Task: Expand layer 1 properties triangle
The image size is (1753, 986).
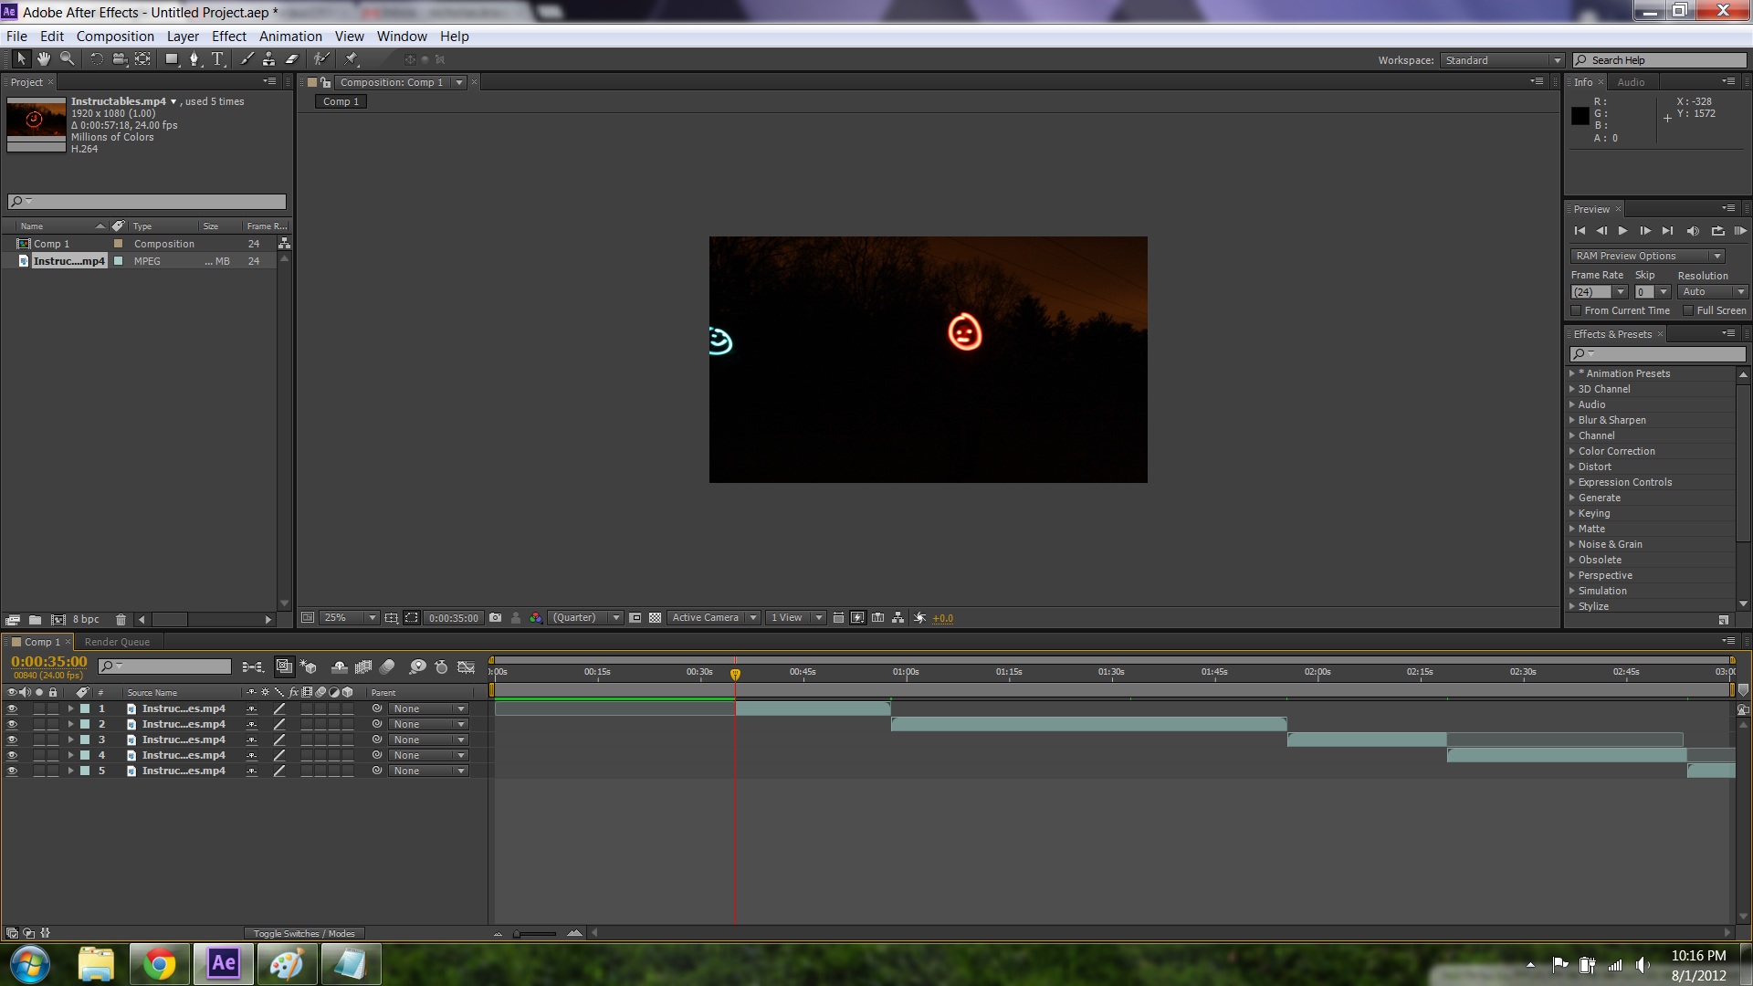Action: (70, 708)
